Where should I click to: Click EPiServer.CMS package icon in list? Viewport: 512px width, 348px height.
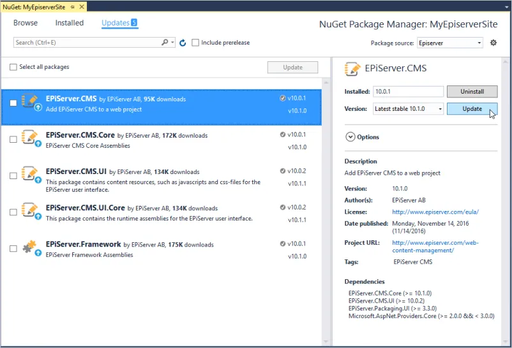click(x=31, y=103)
